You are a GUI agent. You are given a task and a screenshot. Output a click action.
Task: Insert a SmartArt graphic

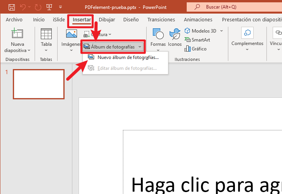coord(197,40)
